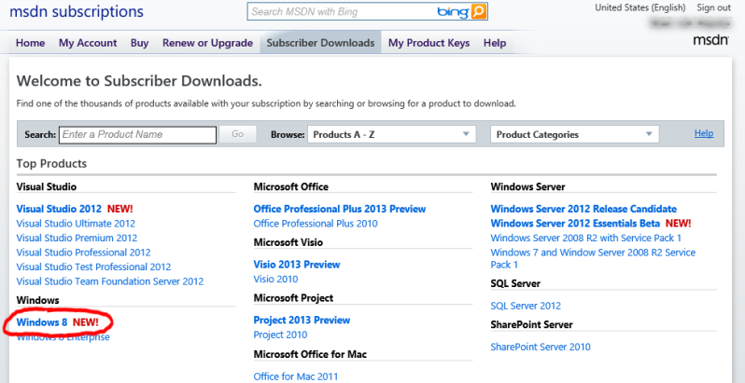
Task: Click the Enter a Product Name field
Action: (x=138, y=134)
